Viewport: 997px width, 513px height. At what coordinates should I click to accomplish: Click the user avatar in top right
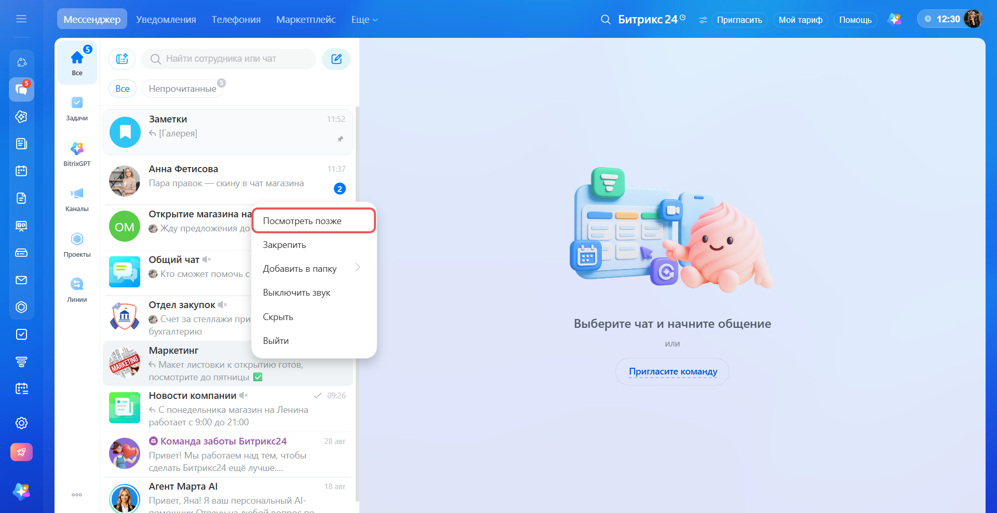[x=973, y=19]
